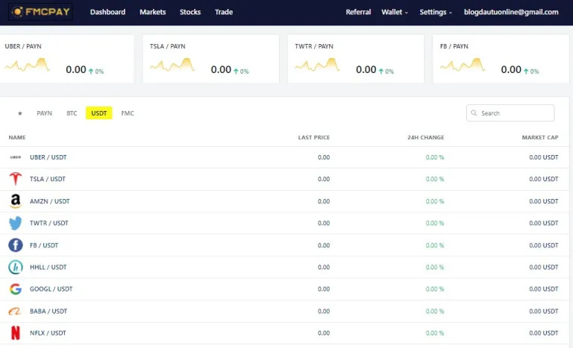
Task: Switch to the BTC market tab
Action: pos(72,113)
